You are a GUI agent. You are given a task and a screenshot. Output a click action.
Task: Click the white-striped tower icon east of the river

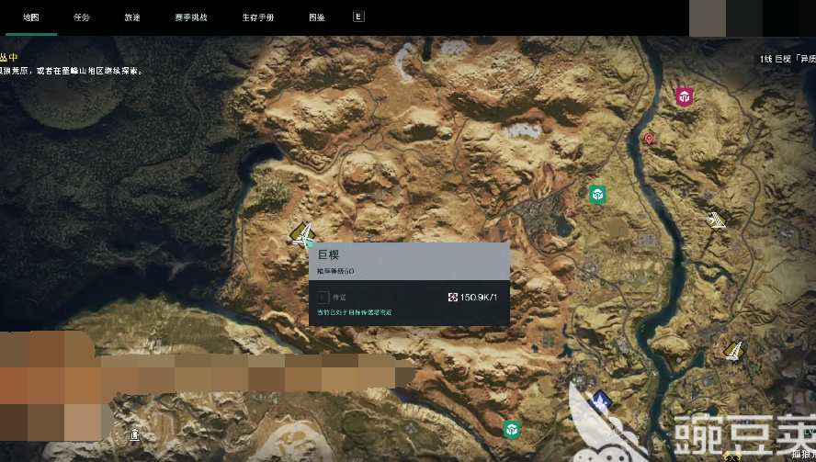pyautogui.click(x=717, y=220)
